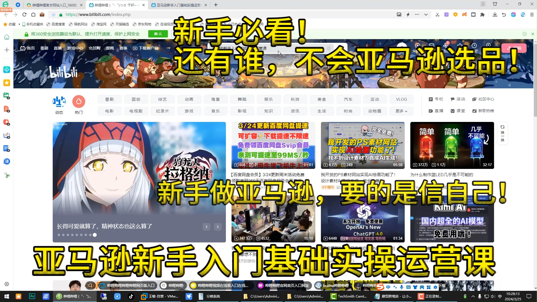Open 游戏中心 in the bilibili navigation
This screenshot has width=537, height=302.
[x=75, y=48]
